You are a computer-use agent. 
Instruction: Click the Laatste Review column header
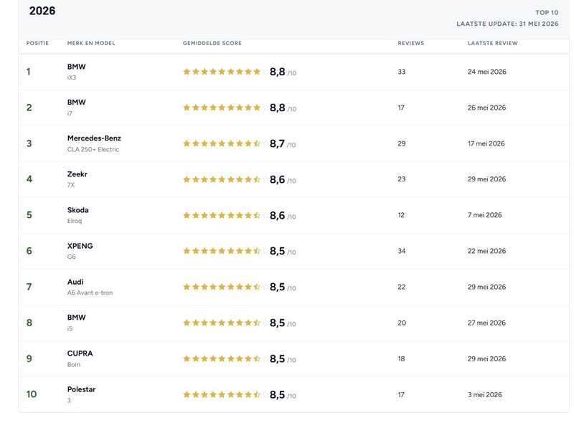click(493, 43)
